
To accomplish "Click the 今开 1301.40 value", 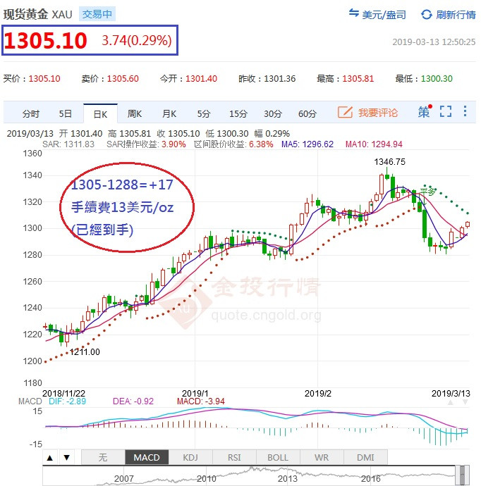I will click(x=202, y=78).
